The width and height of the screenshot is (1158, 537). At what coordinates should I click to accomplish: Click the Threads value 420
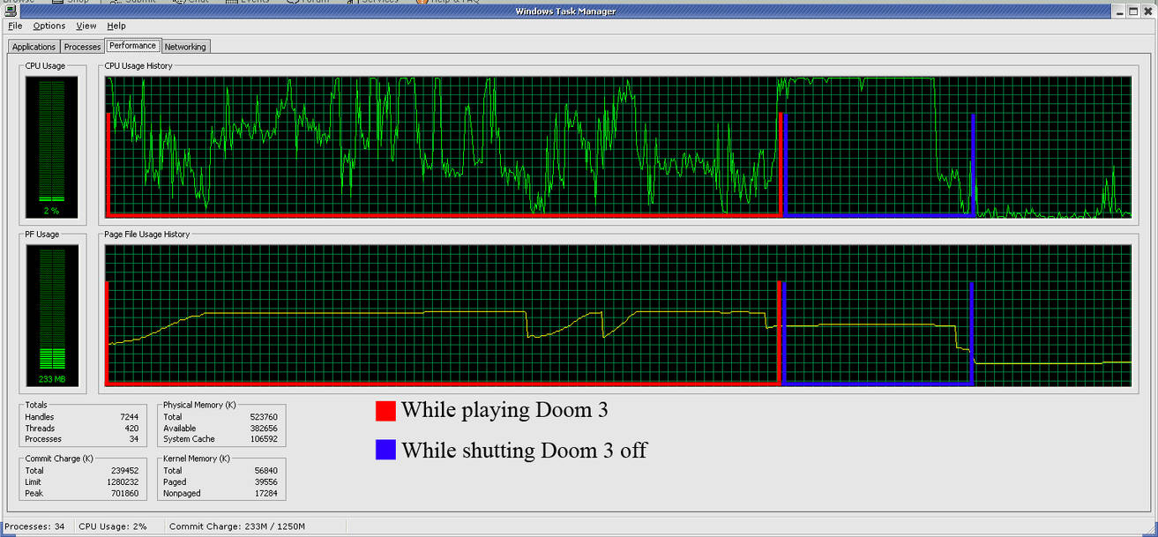pos(132,429)
